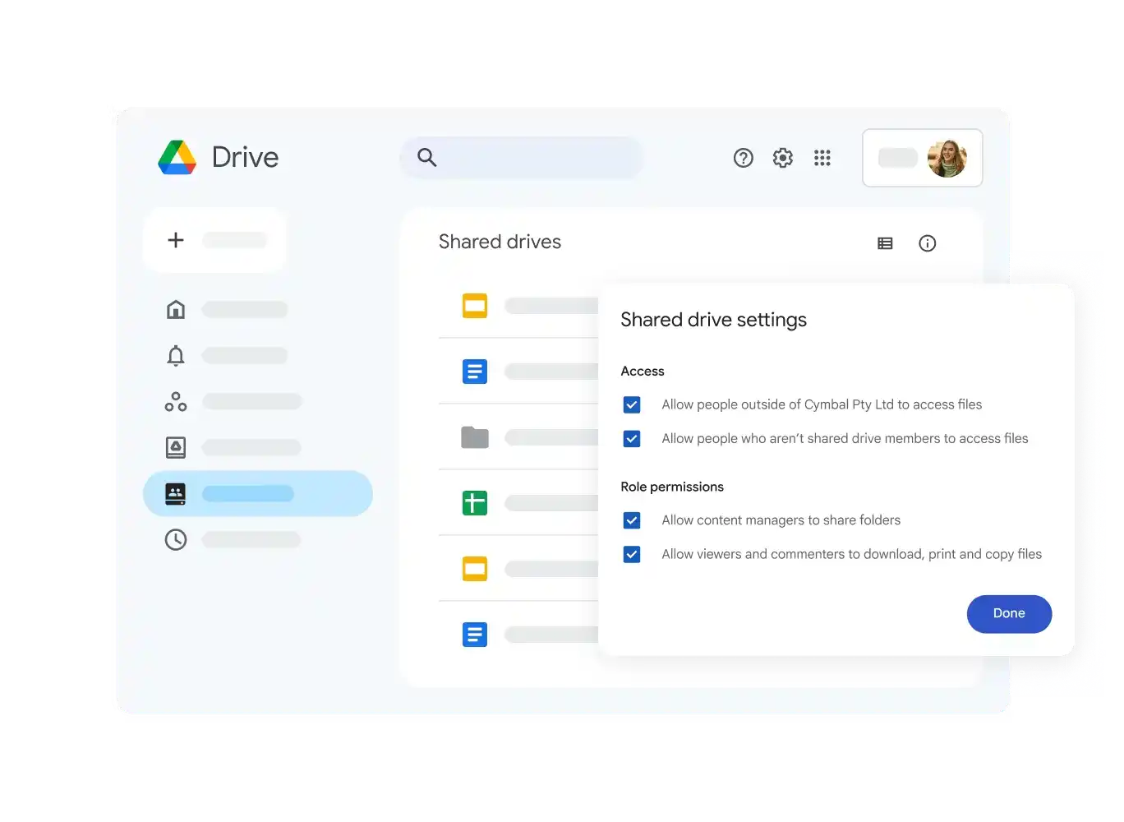Click the Done button
The width and height of the screenshot is (1124, 822).
[x=1009, y=614]
